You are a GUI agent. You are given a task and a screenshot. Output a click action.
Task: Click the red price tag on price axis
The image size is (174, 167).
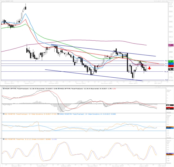click(x=171, y=66)
